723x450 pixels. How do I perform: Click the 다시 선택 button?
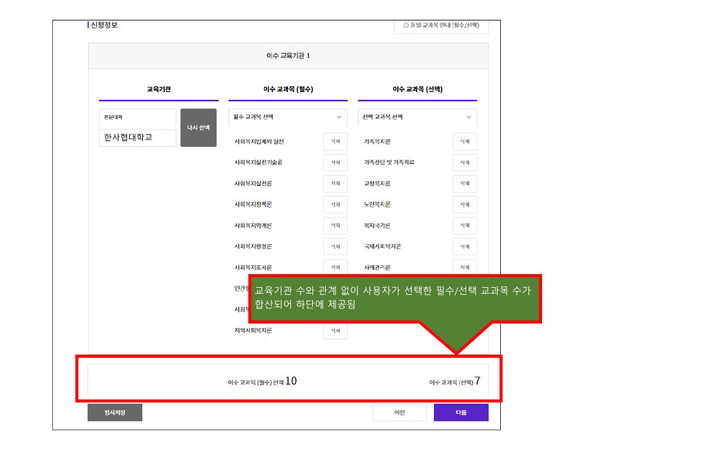(x=198, y=127)
